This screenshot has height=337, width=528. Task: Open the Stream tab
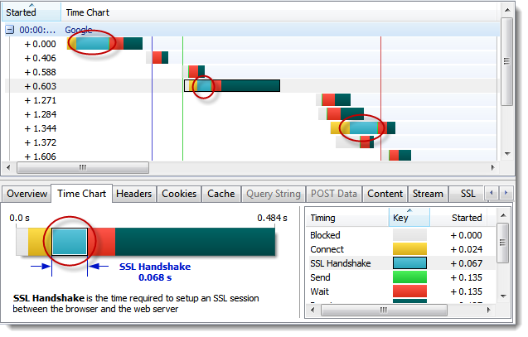point(428,194)
